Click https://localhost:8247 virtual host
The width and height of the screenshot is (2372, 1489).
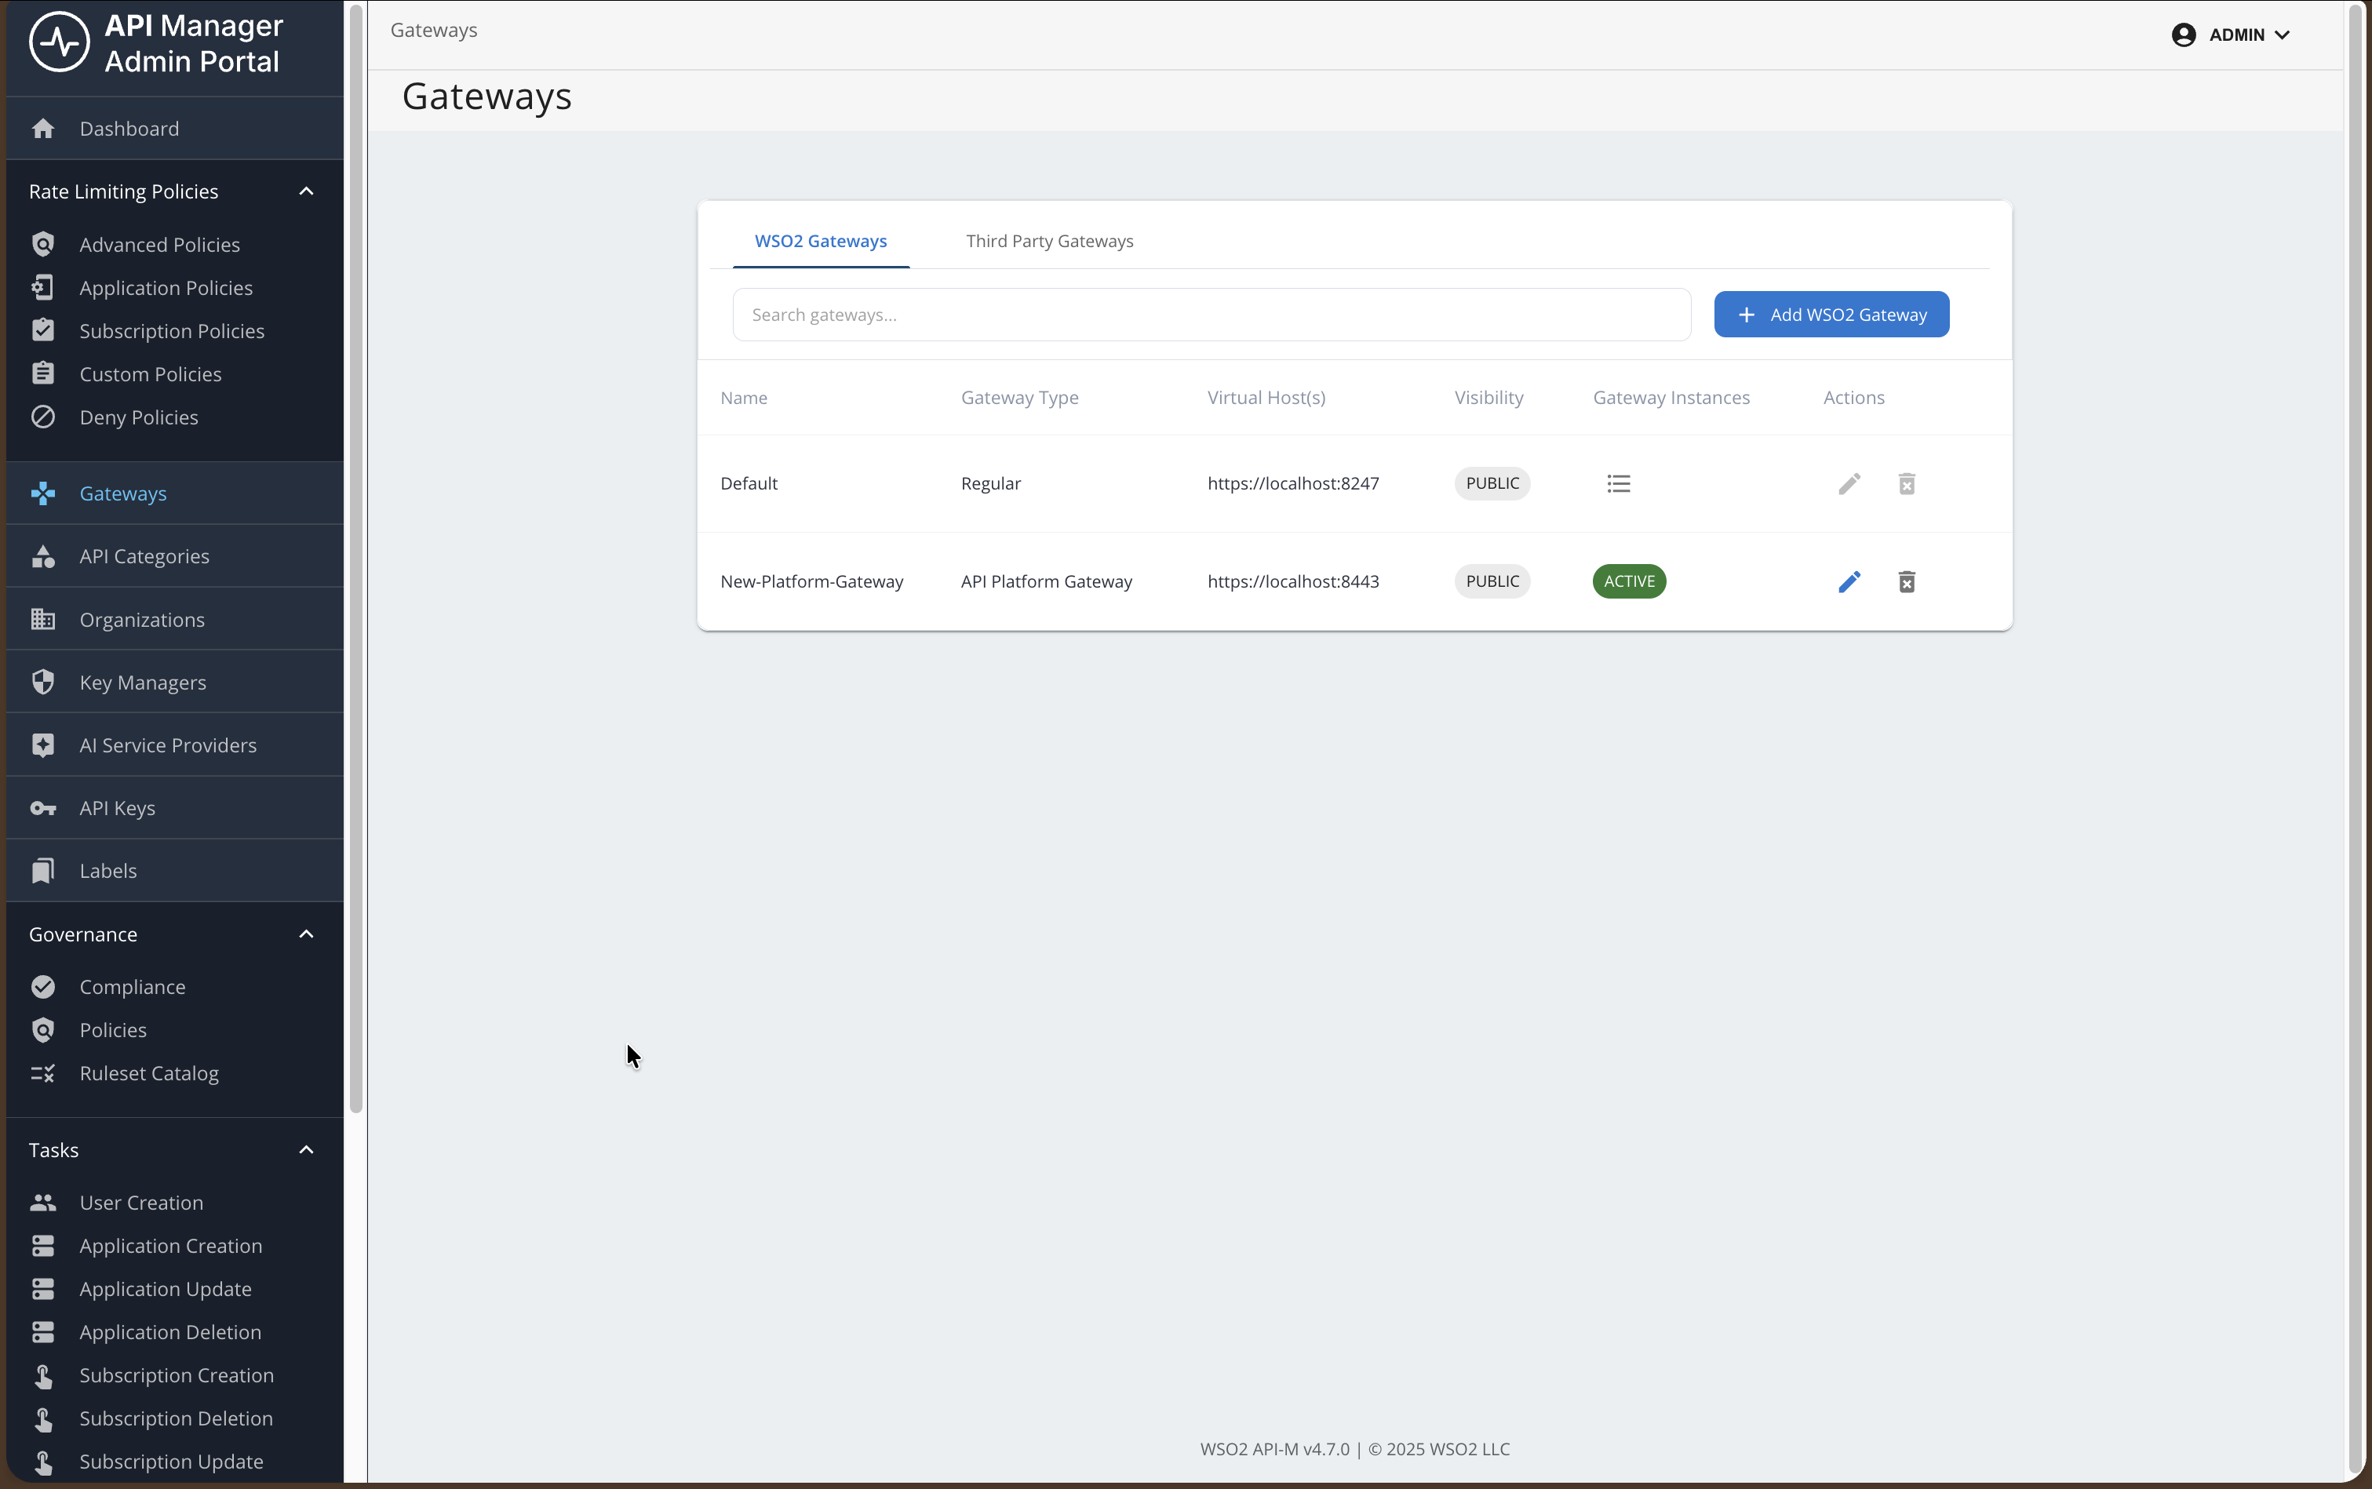[x=1293, y=483]
